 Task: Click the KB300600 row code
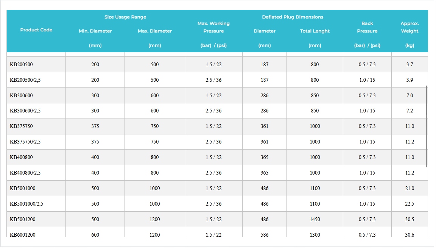[22, 96]
